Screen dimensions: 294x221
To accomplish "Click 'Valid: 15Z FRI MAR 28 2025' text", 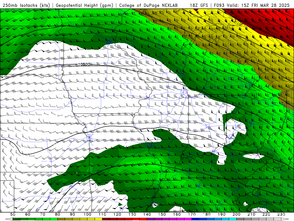I will (x=258, y=6).
